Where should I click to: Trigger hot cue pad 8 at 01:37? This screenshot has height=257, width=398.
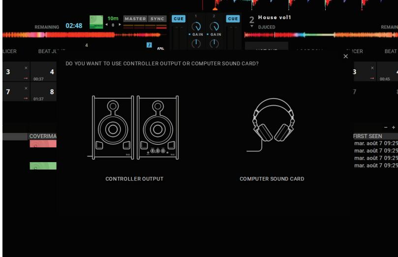[43, 92]
